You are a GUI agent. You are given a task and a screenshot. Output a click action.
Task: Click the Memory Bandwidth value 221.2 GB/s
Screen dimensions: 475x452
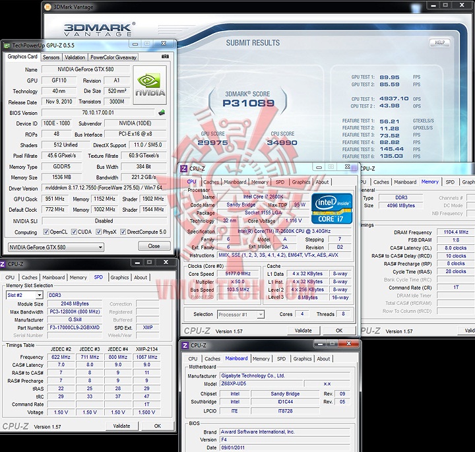point(144,178)
